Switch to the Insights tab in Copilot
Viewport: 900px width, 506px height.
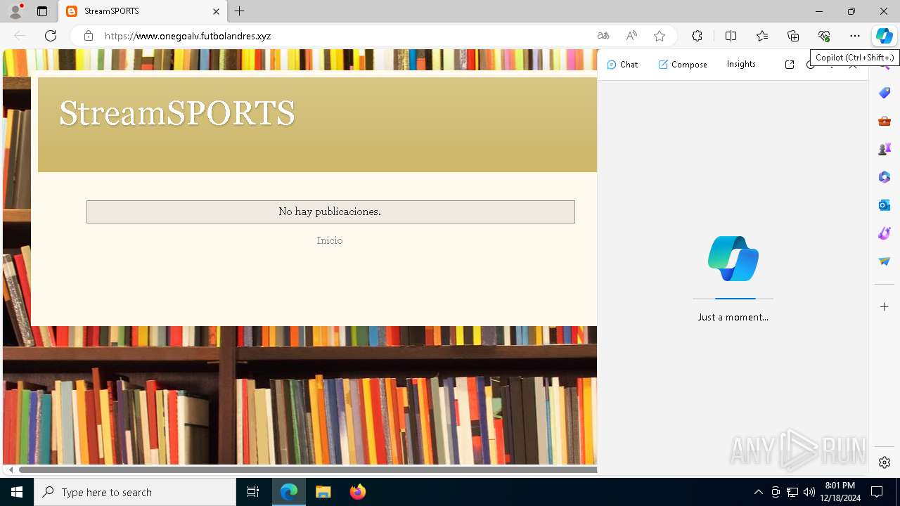(741, 64)
